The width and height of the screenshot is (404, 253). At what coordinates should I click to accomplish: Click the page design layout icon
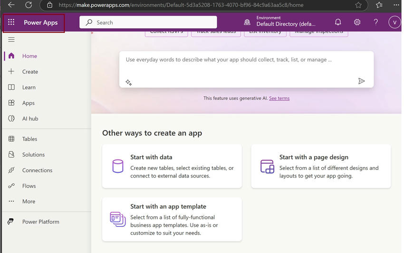[x=267, y=167]
